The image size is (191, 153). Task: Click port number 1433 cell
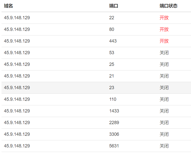click(x=114, y=111)
